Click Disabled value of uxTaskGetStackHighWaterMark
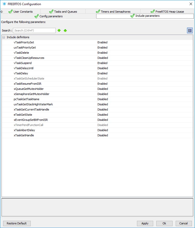 (103, 104)
